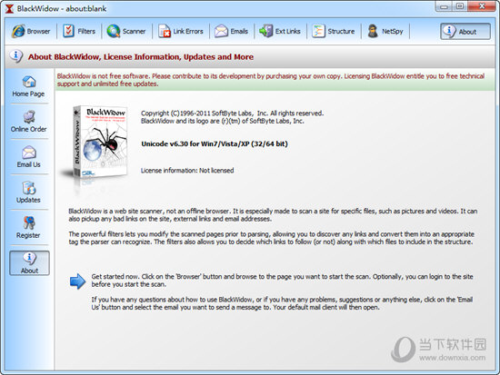The image size is (500, 375).
Task: Click the About button in top toolbar
Action: pyautogui.click(x=465, y=31)
